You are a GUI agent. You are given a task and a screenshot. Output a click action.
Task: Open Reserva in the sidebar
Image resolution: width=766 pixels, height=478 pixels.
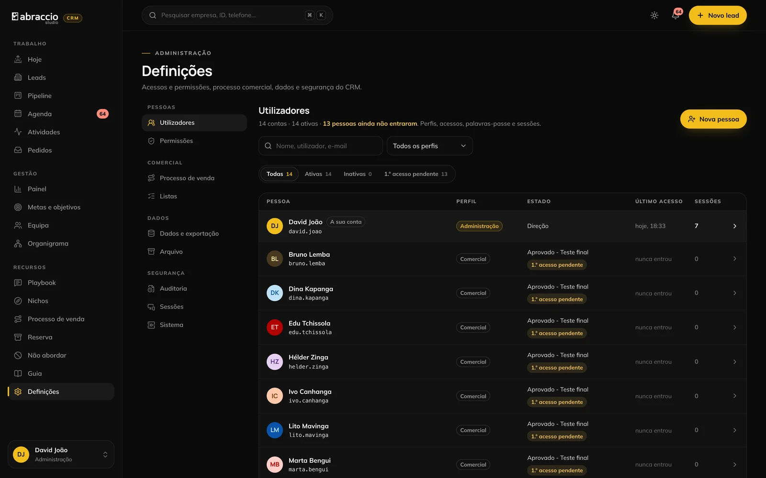pos(61,337)
